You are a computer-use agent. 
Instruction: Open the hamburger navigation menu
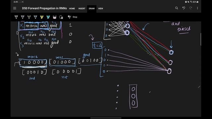15,8
